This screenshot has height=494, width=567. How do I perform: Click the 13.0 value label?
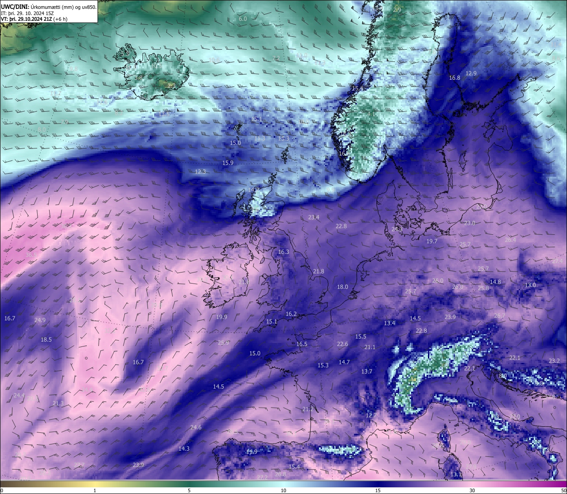point(530,285)
